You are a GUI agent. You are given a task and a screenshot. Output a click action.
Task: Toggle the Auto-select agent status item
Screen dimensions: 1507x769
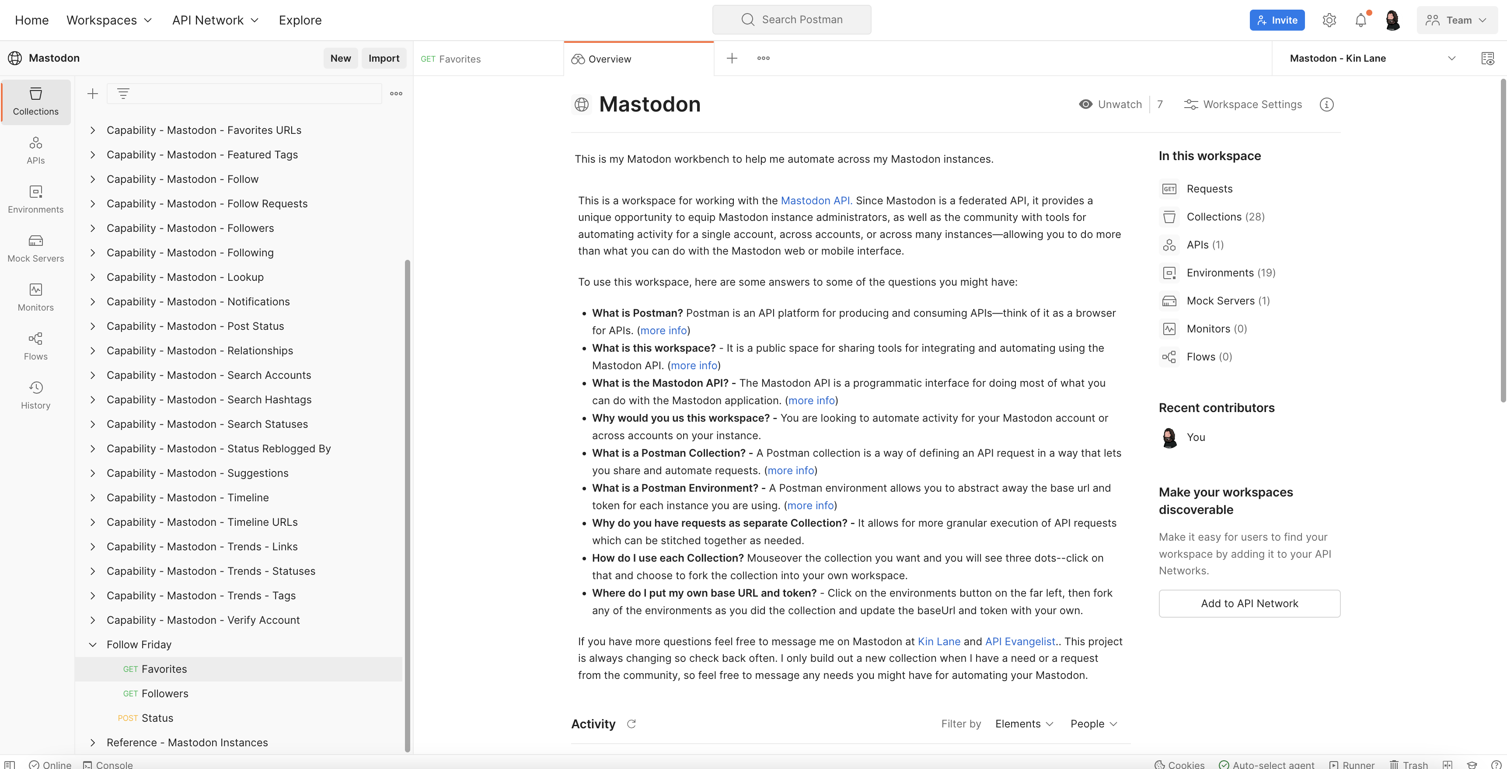tap(1266, 764)
